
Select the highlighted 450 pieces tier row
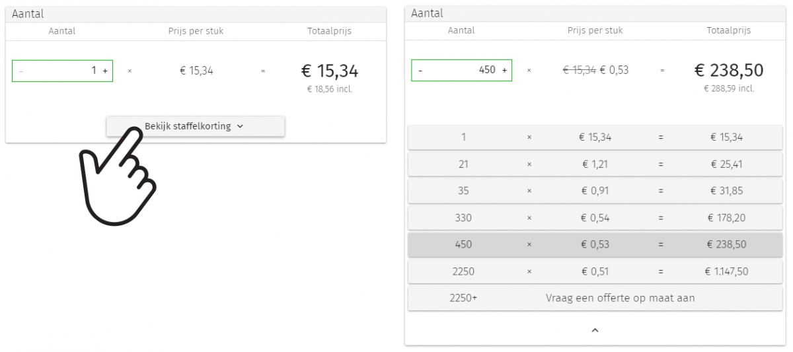pos(595,244)
